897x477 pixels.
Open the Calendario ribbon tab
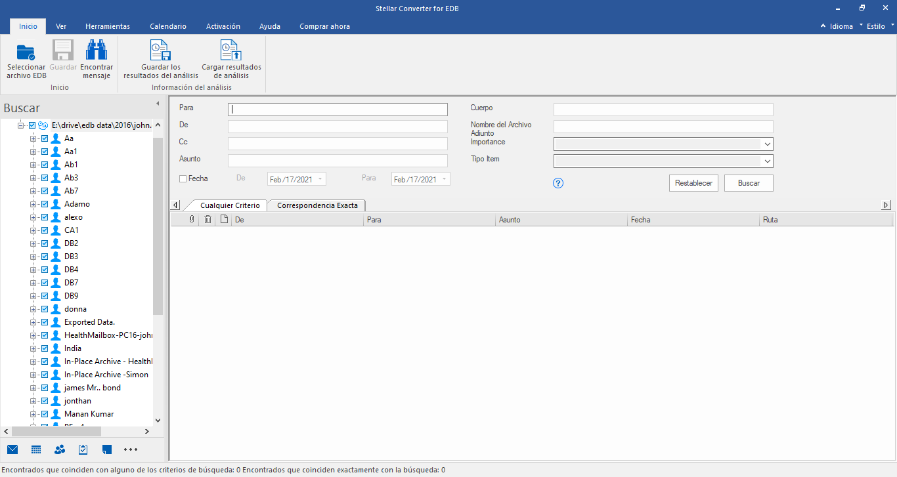tap(168, 26)
